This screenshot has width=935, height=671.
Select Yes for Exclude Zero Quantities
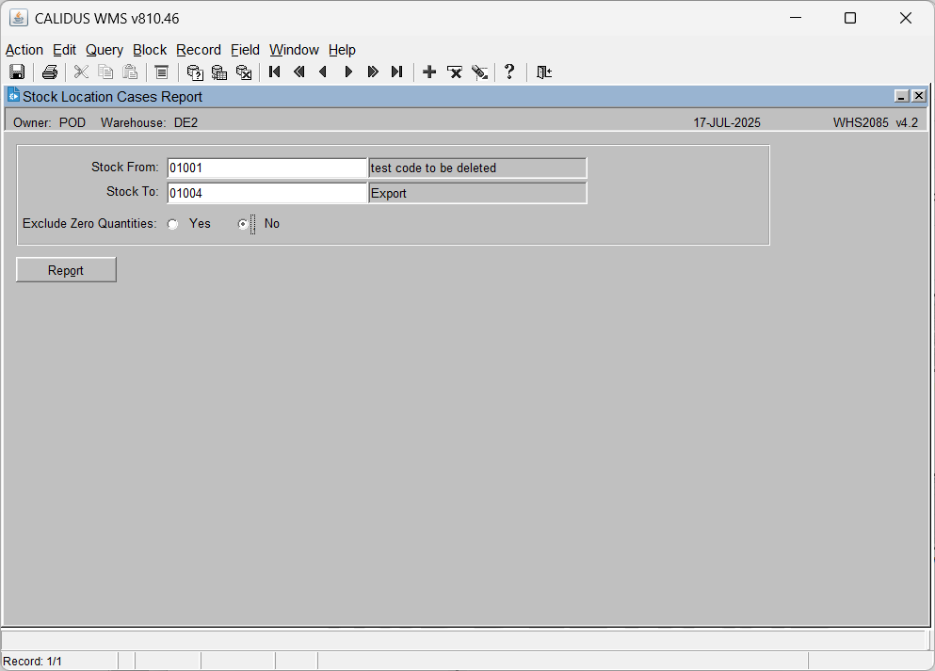tap(173, 224)
